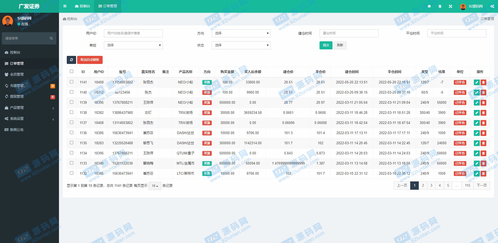Check the select-all checkbox in table header

(72, 71)
